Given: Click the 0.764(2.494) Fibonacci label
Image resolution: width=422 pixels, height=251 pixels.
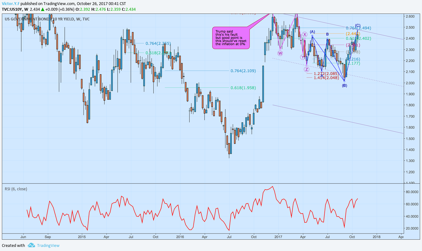Looking at the screenshot, I should [x=358, y=28].
